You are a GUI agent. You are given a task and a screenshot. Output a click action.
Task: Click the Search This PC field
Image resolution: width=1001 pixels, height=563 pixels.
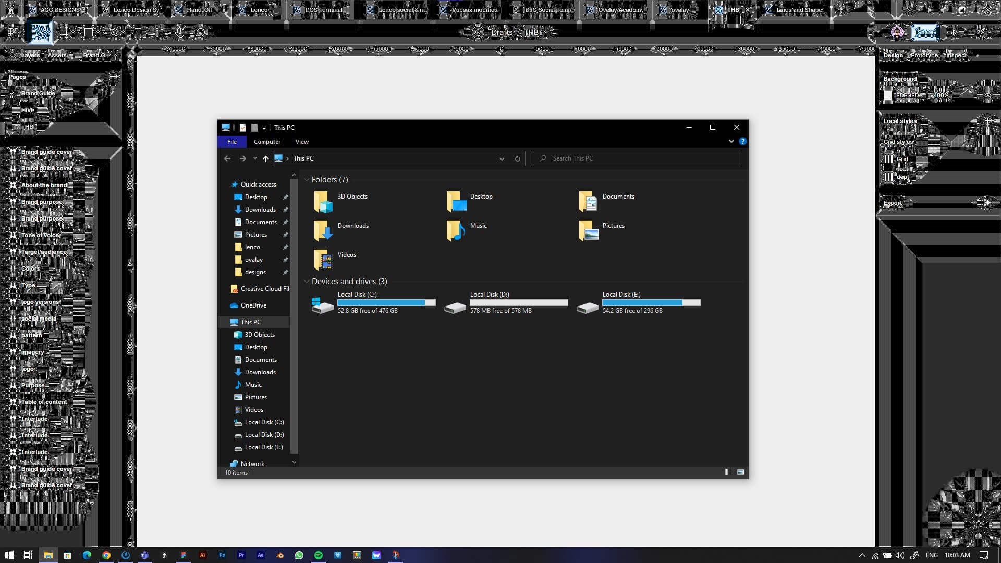tap(637, 158)
